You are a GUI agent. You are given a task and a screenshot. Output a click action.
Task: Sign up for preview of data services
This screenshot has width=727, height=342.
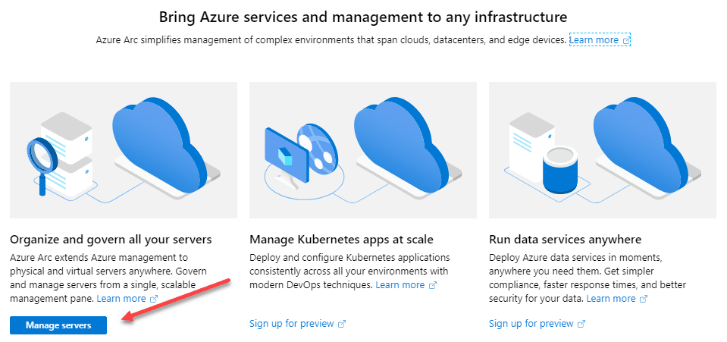tap(531, 324)
